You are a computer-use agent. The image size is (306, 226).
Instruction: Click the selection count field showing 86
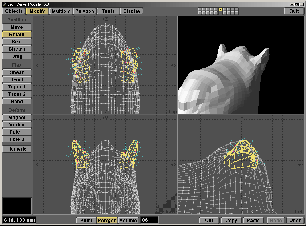(149, 220)
